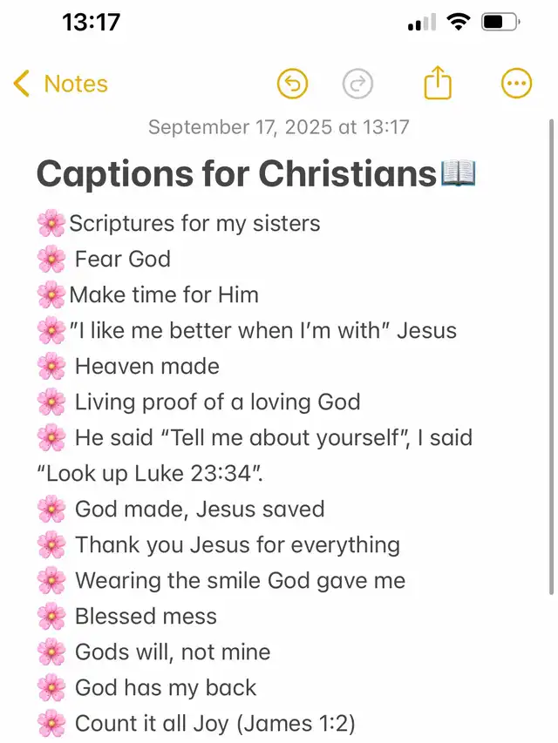Screen dimensions: 558x743
Task: Tap the cellular signal bars
Action: (421, 24)
